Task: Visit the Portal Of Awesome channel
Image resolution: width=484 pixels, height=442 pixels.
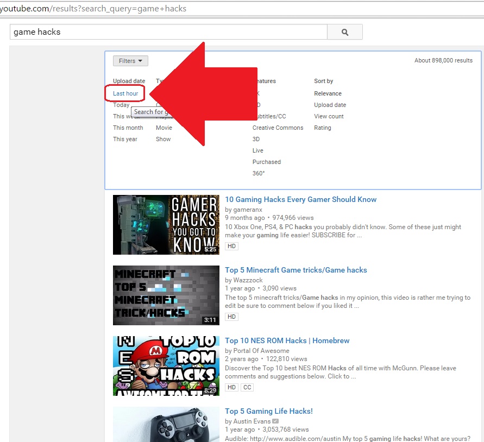Action: pyautogui.click(x=261, y=351)
